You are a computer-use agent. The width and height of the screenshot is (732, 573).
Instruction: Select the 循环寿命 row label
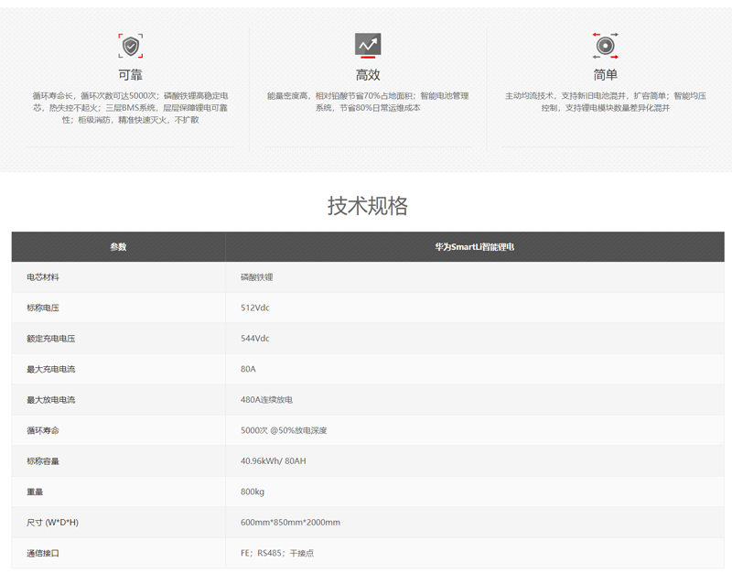coord(43,430)
